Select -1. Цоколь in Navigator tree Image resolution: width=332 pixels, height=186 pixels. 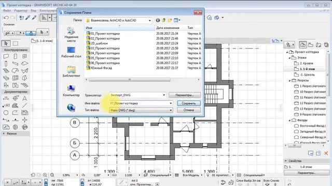pyautogui.click(x=305, y=75)
